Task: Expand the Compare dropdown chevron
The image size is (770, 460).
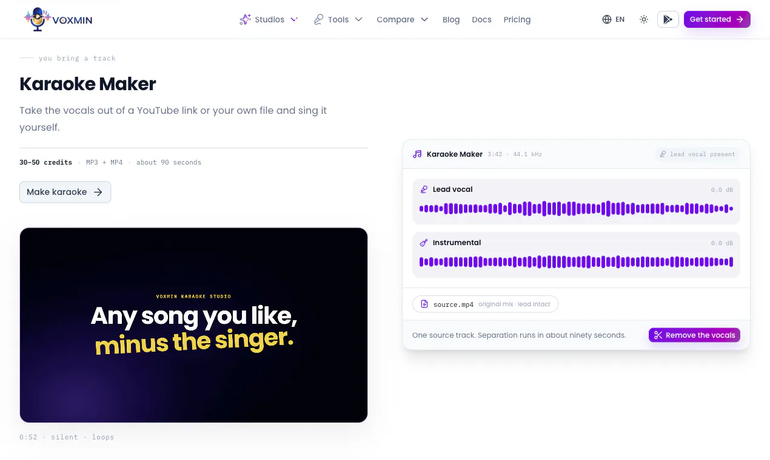Action: tap(424, 19)
